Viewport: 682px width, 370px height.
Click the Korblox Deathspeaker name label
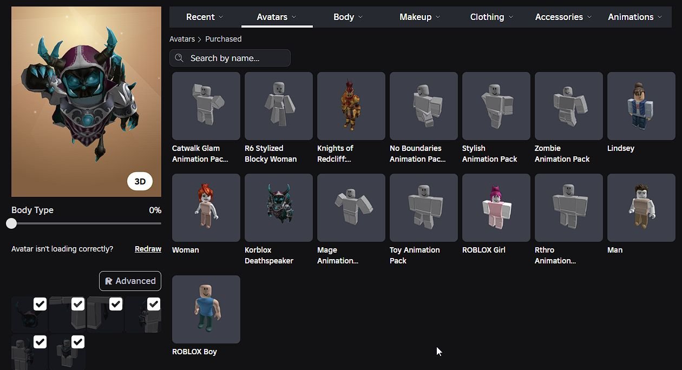click(x=269, y=255)
